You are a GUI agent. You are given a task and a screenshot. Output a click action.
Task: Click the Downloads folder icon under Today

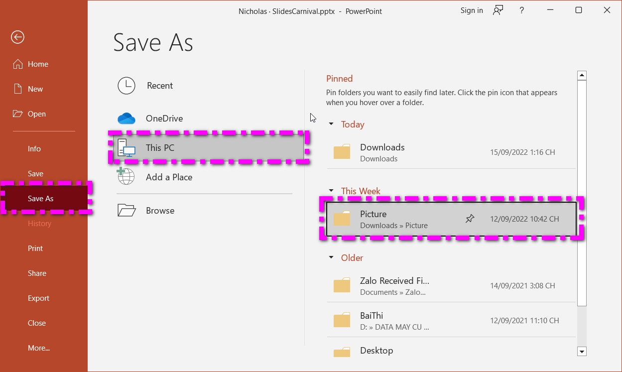click(x=342, y=152)
